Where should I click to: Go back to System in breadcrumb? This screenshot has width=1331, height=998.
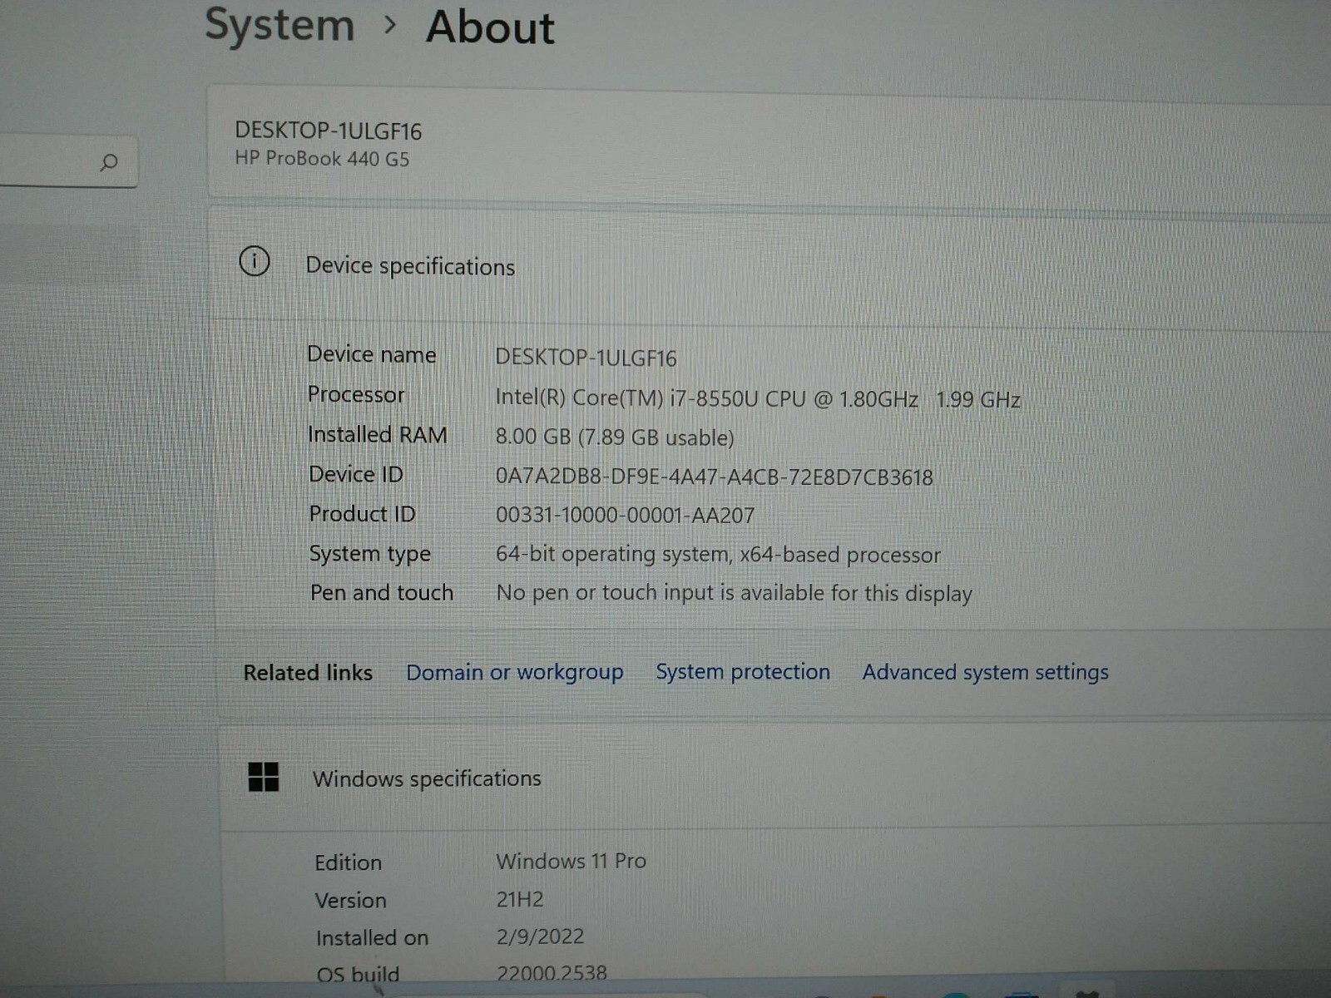(x=280, y=25)
